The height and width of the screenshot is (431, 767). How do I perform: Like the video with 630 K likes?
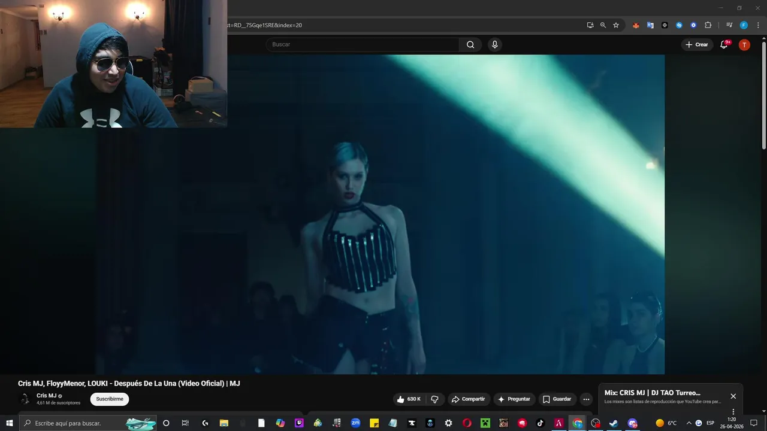click(x=408, y=399)
